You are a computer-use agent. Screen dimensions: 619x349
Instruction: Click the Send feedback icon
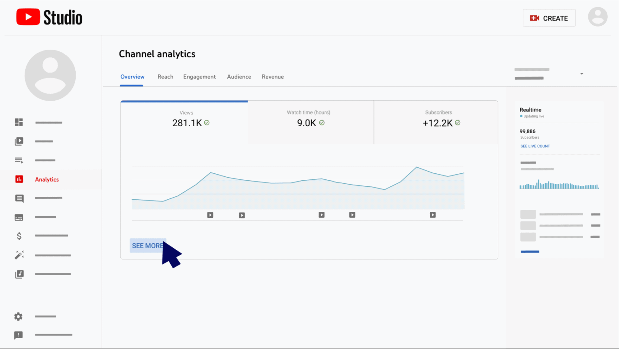(x=18, y=335)
